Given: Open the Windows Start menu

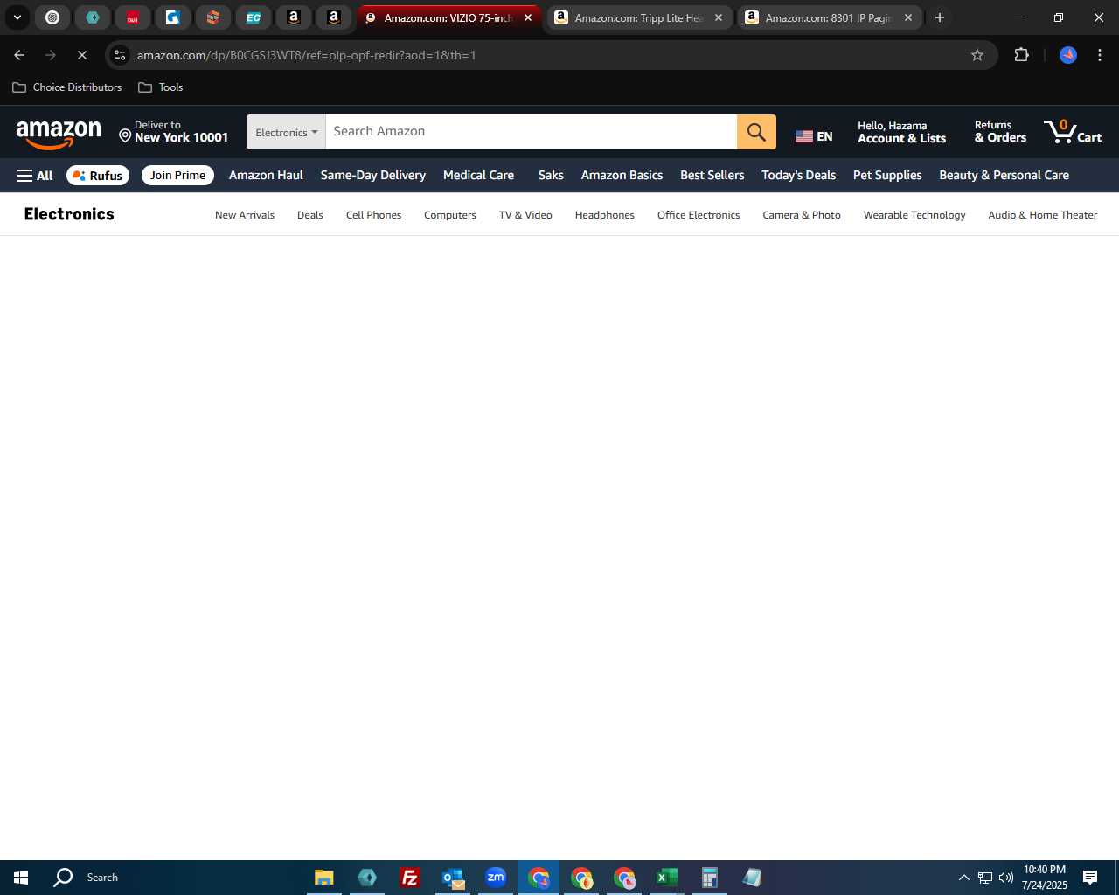Looking at the screenshot, I should click(21, 878).
